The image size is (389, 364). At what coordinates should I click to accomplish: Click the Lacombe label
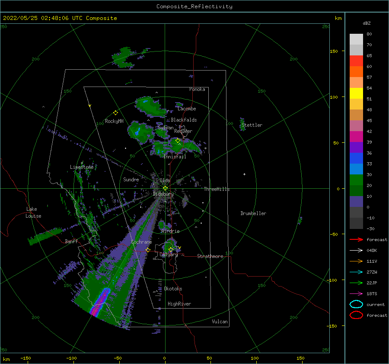pyautogui.click(x=187, y=109)
